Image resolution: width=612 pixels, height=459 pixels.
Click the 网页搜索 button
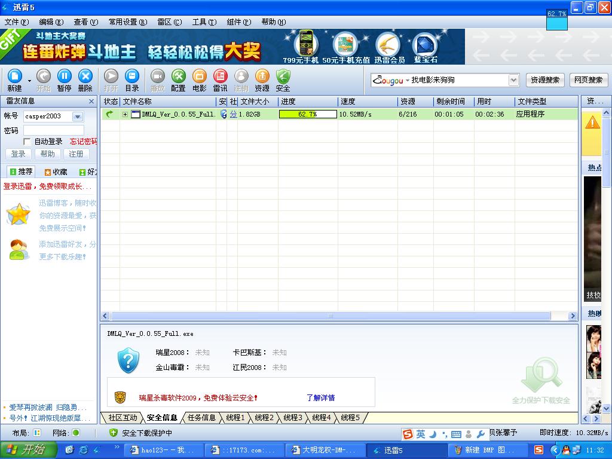click(x=588, y=80)
